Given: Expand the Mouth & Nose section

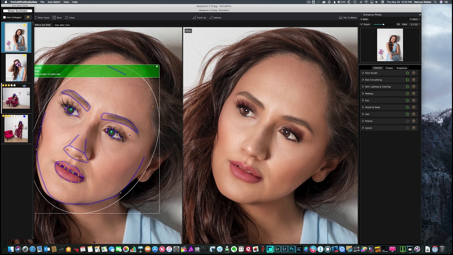Looking at the screenshot, I should tap(363, 107).
